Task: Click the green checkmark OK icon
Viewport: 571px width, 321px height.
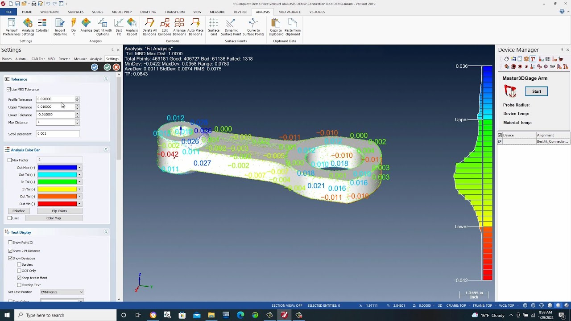Action: point(107,67)
